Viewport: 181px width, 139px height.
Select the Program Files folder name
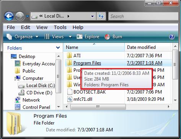coord(87,63)
